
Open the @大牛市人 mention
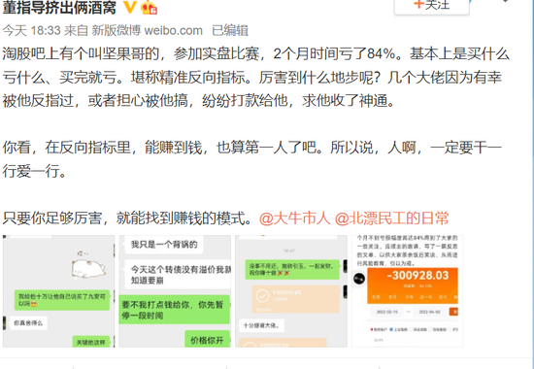point(295,218)
